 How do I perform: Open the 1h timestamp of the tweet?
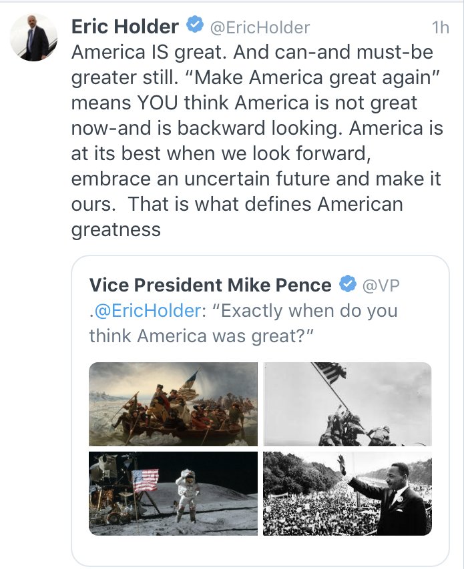(x=440, y=27)
